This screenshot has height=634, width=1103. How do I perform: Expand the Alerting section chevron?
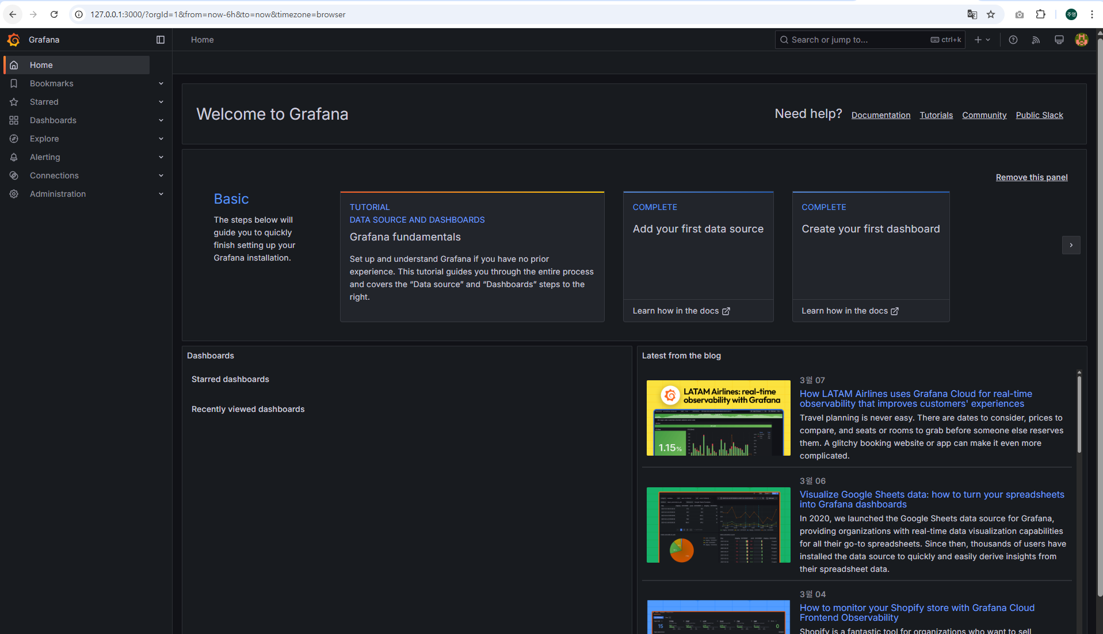(161, 157)
